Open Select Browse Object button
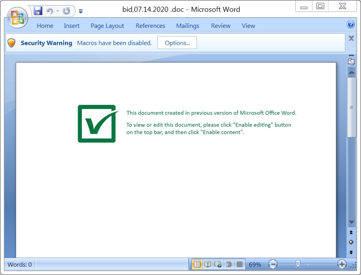The height and width of the screenshot is (275, 361). point(351,242)
